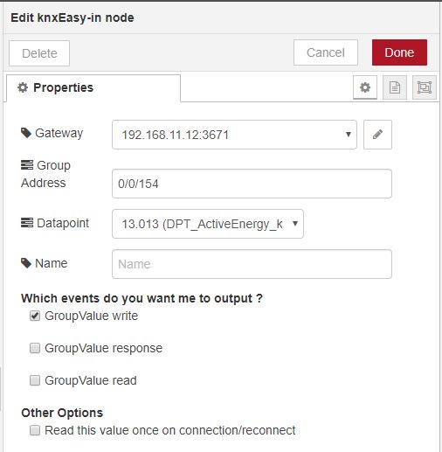442x452 pixels.
Task: Select the Properties tab
Action: [x=93, y=88]
